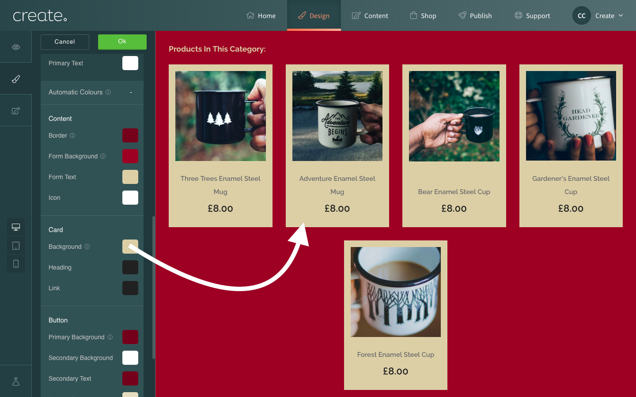This screenshot has width=636, height=397.
Task: Switch to desktop preview device icon
Action: [16, 227]
